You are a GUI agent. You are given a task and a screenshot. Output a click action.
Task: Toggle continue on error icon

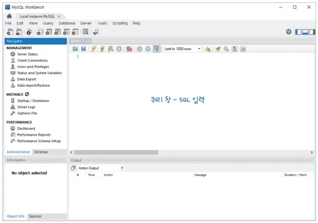coord(129,48)
